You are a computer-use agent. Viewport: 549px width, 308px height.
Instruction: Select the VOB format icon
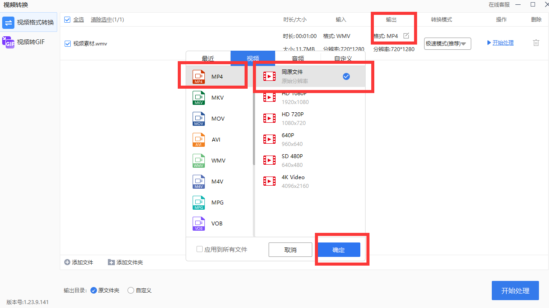[199, 223]
